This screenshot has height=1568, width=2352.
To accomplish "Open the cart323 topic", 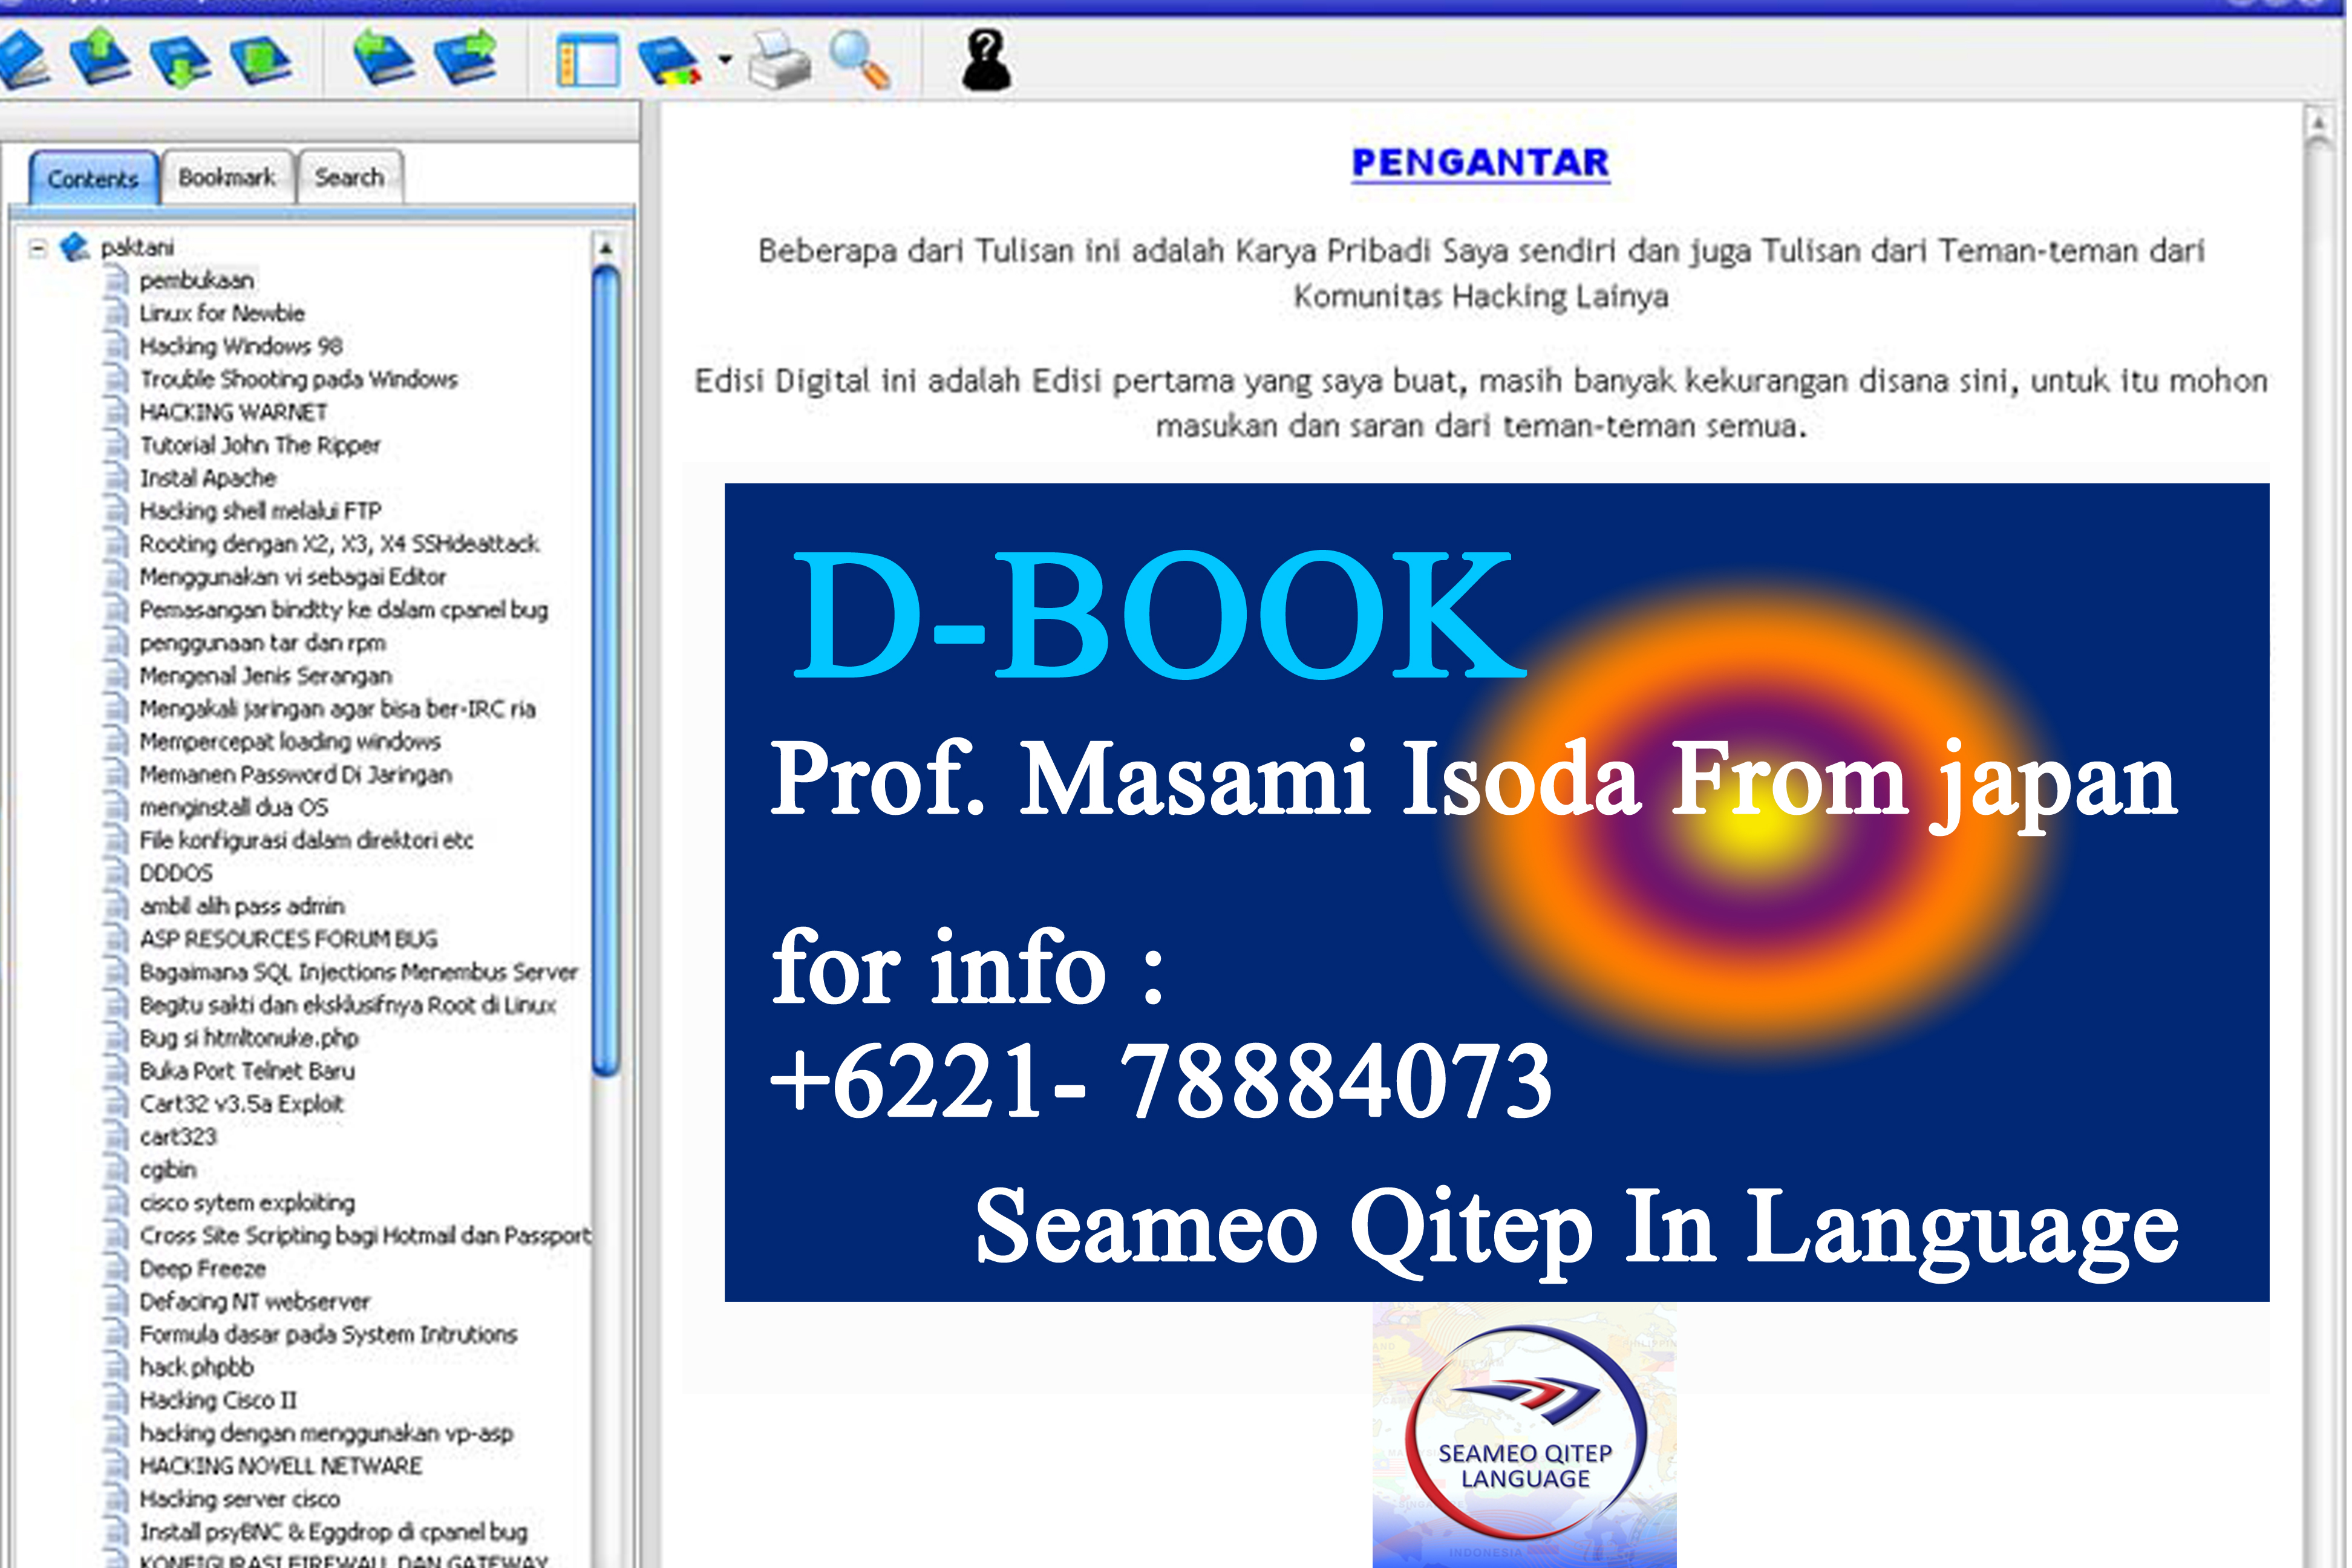I will pos(178,1137).
